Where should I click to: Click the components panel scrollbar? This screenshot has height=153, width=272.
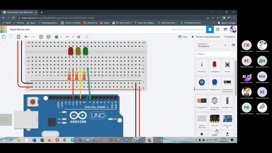click(236, 78)
